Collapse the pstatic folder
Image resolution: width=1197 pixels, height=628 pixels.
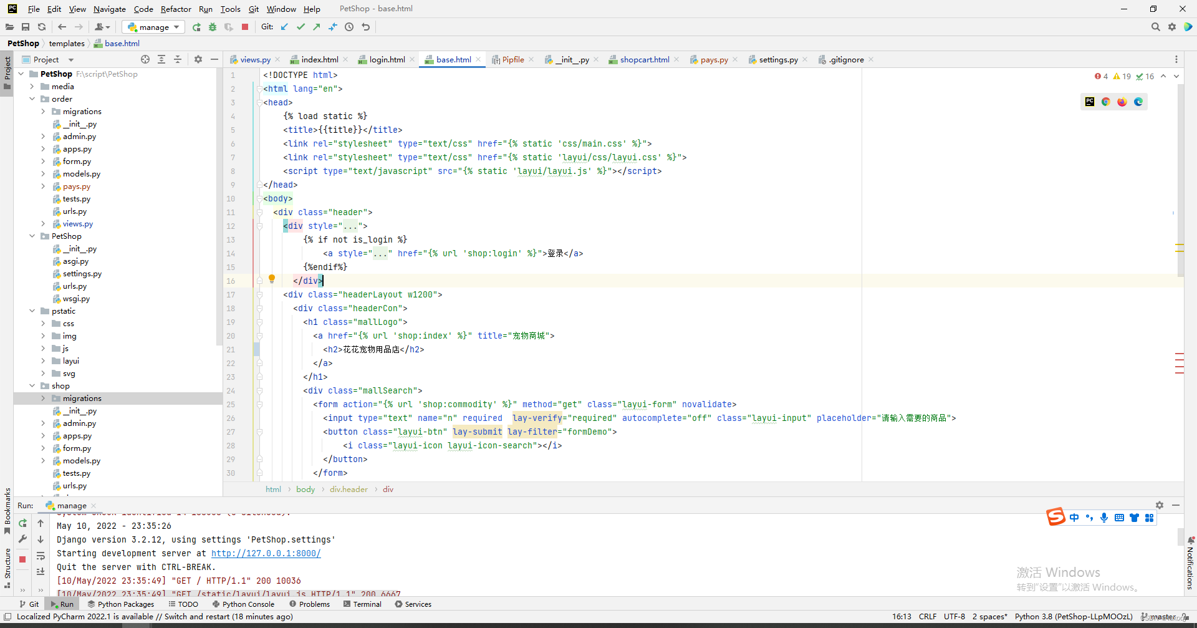32,311
